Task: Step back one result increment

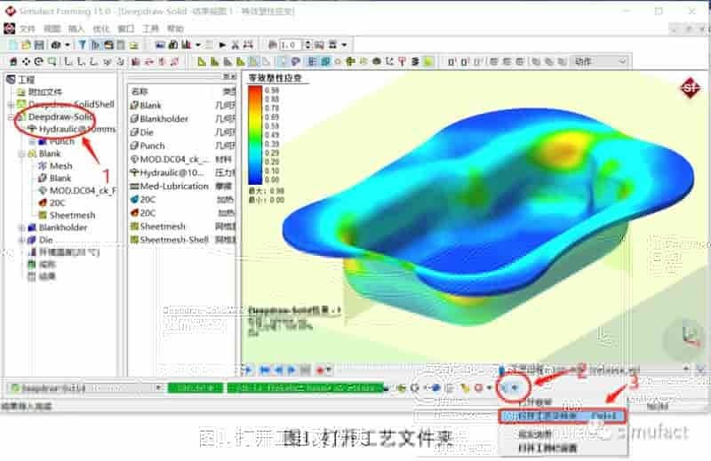Action: click(278, 370)
